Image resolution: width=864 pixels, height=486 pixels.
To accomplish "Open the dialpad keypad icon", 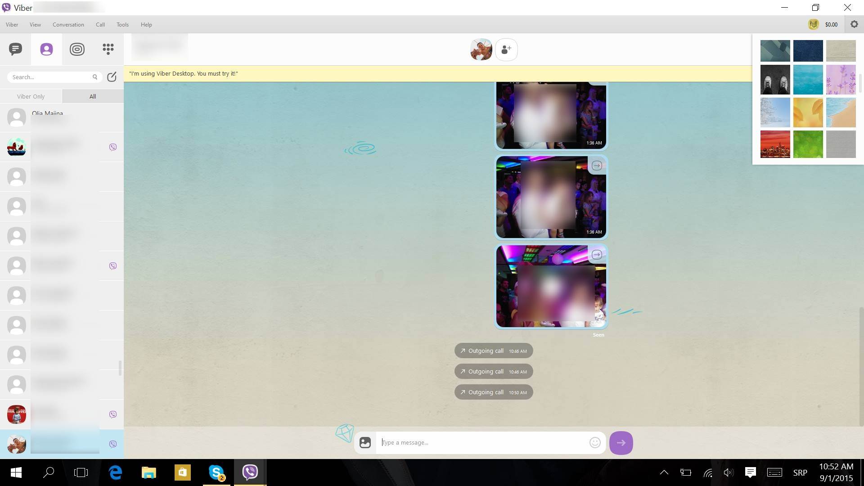I will click(x=108, y=49).
